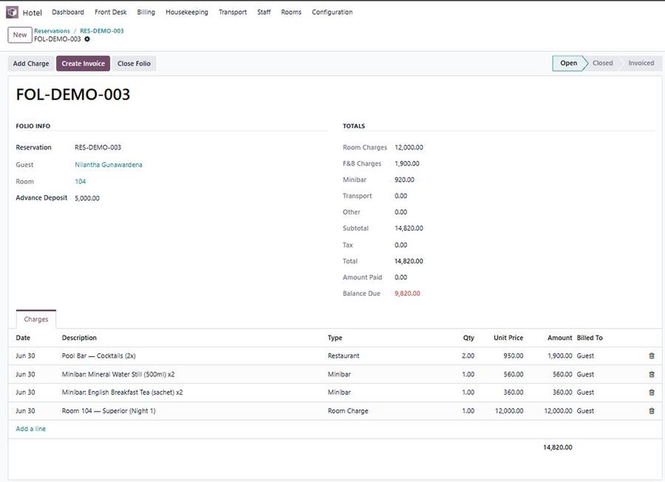The height and width of the screenshot is (482, 665).
Task: Open the Transport menu
Action: (x=233, y=12)
